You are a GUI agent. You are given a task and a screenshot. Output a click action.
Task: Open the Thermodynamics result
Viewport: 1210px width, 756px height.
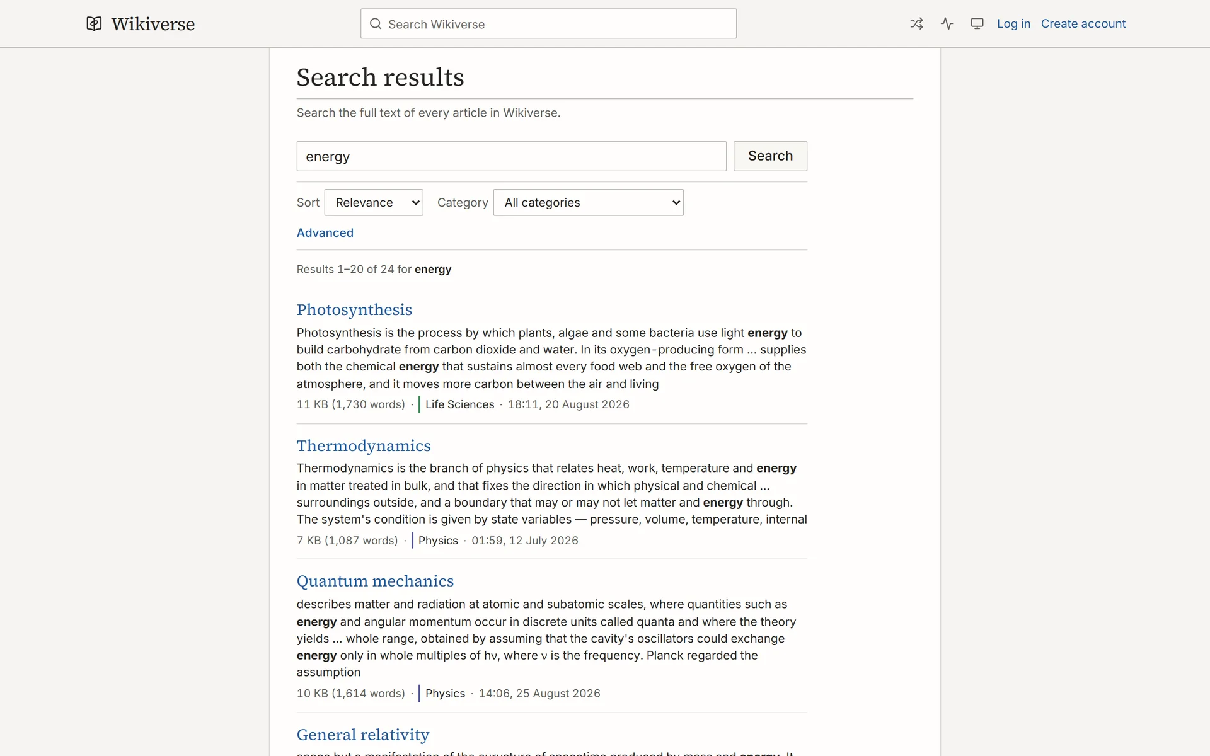click(364, 446)
